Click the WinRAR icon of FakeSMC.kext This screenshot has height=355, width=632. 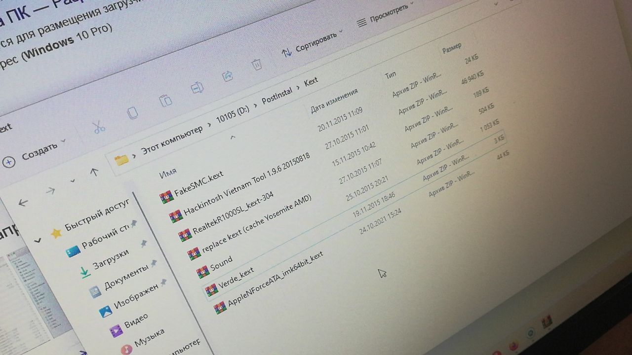tap(166, 197)
